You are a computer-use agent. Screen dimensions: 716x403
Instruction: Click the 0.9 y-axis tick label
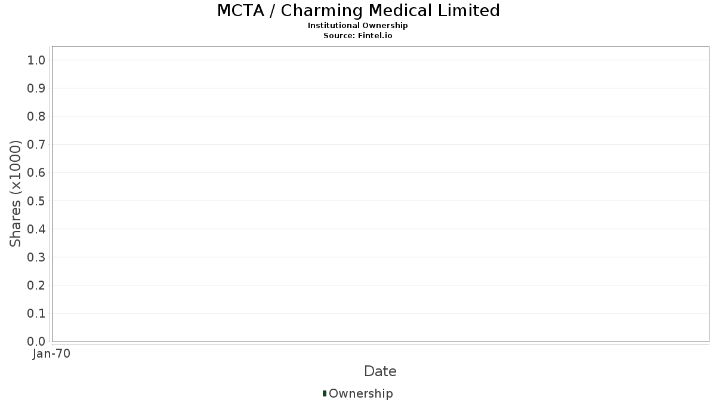[x=36, y=88]
